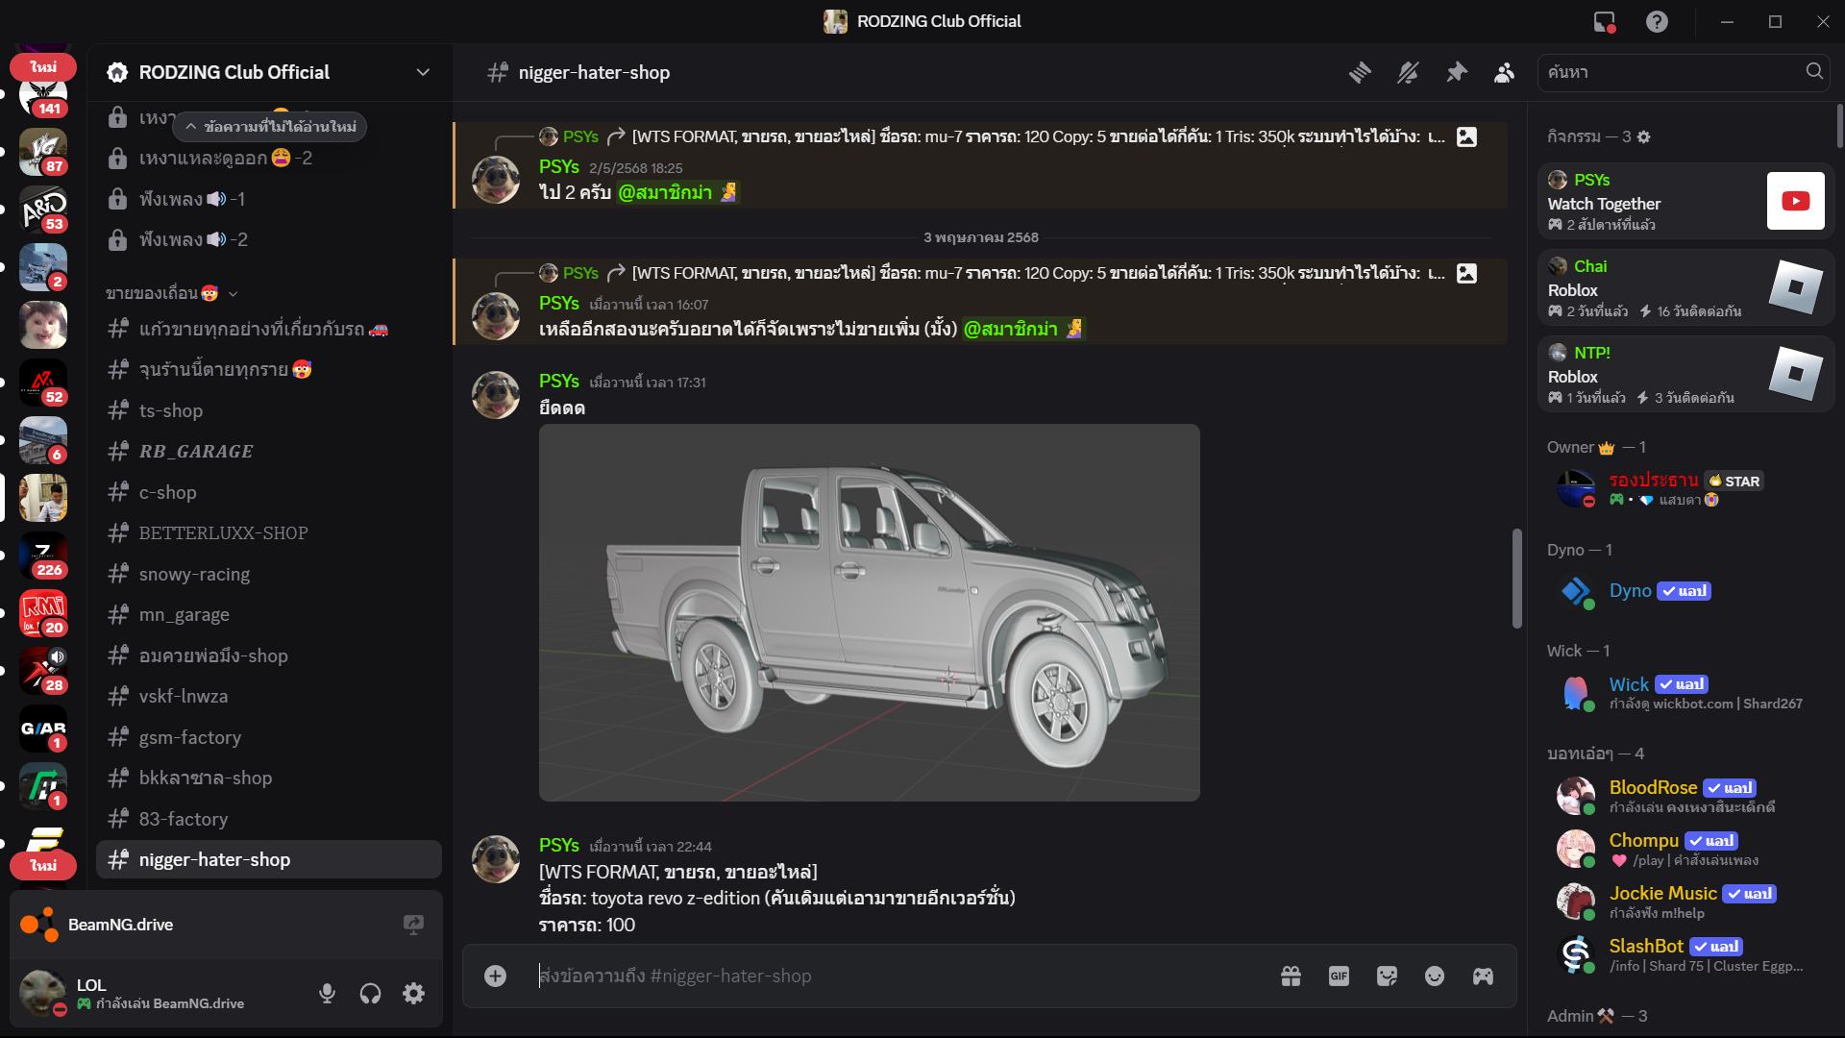Switch to the mn_garage channel
The height and width of the screenshot is (1038, 1845).
point(269,614)
